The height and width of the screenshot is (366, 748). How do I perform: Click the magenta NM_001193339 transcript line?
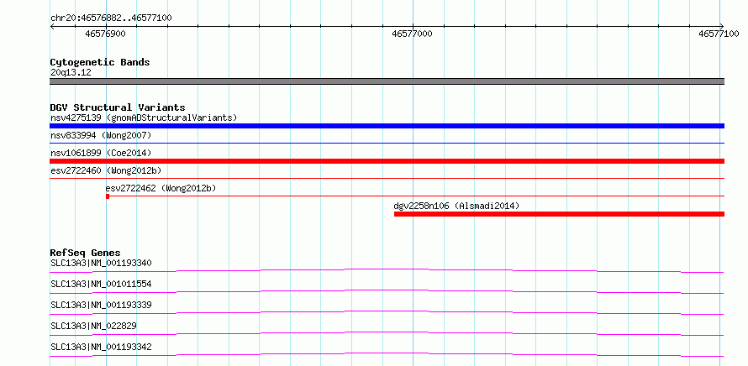[x=387, y=312]
